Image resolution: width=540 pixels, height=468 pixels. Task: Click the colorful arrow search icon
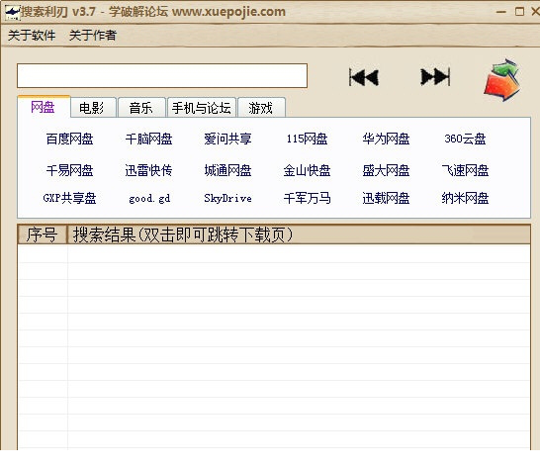click(501, 80)
